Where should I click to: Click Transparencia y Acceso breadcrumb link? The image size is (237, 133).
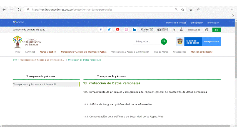pos(42,60)
